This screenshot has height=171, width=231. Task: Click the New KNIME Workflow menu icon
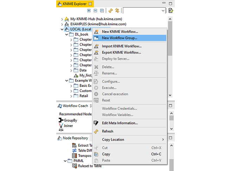pyautogui.click(x=96, y=32)
